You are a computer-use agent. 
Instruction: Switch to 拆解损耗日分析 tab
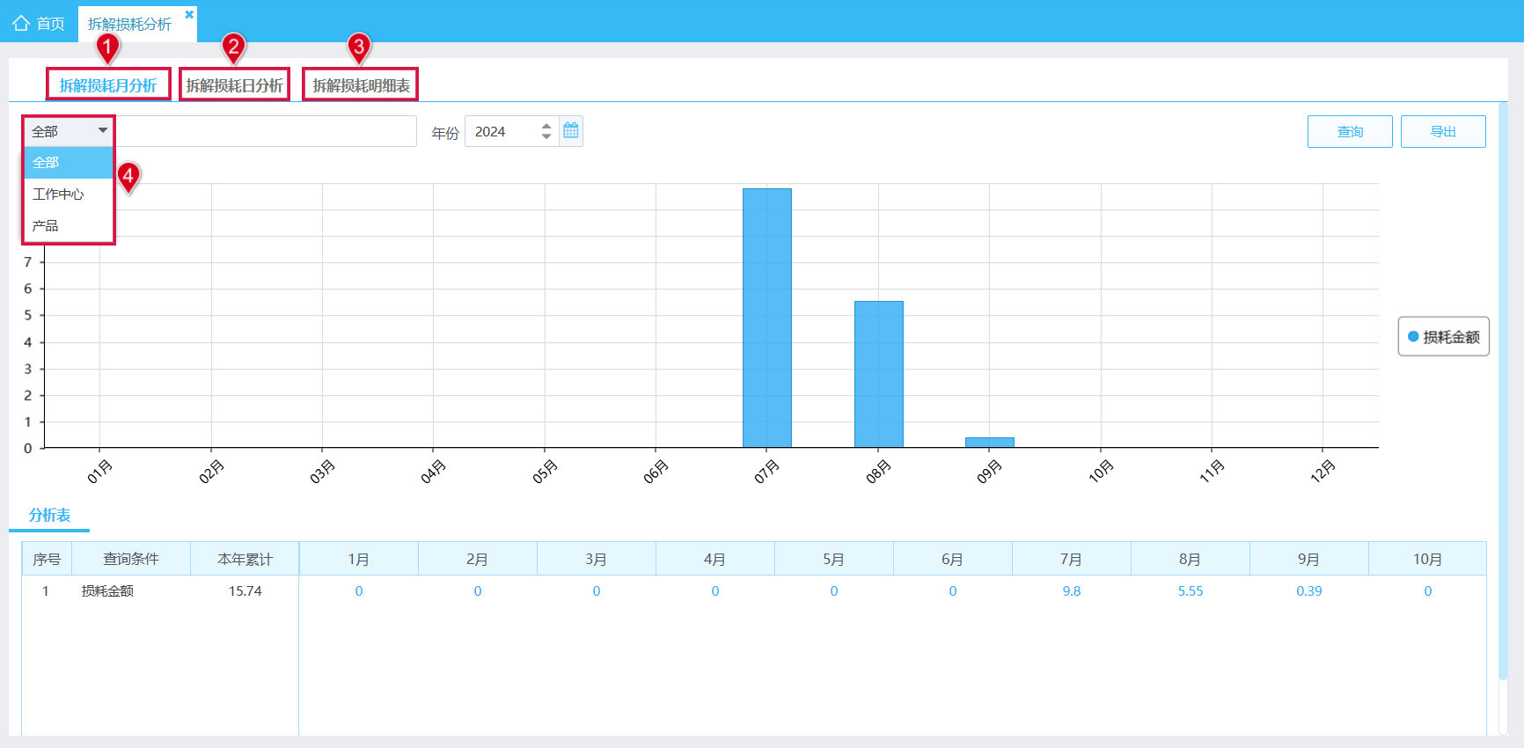(x=234, y=85)
